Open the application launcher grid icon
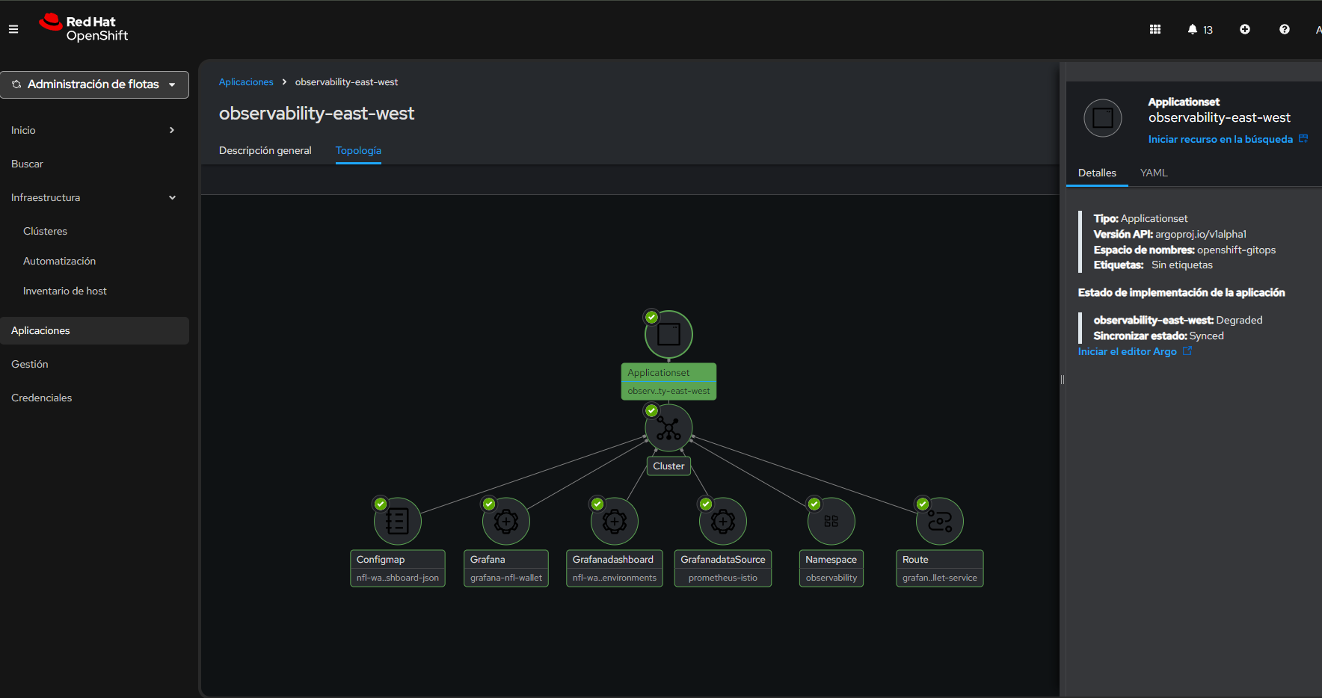This screenshot has width=1322, height=698. [x=1155, y=29]
